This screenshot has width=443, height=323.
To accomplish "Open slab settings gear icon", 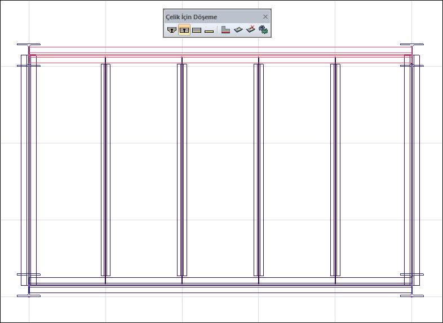I will pyautogui.click(x=263, y=30).
